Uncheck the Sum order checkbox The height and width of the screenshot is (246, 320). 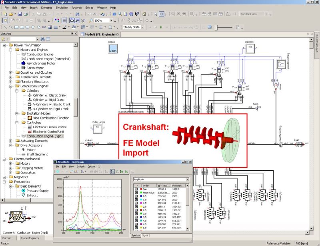coord(136,189)
